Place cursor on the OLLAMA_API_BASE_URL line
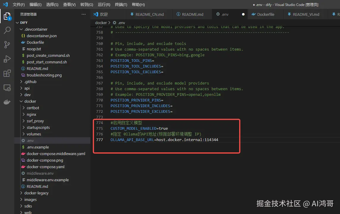The image size is (340, 214). (x=164, y=140)
